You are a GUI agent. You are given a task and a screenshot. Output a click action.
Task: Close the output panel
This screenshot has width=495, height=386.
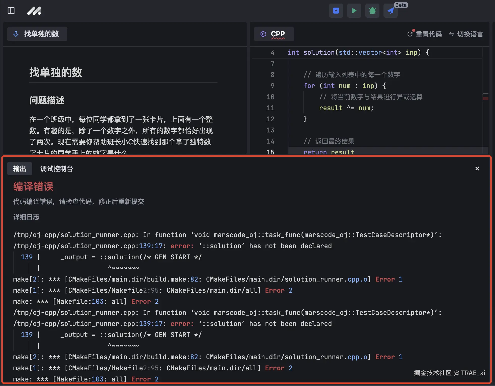477,169
